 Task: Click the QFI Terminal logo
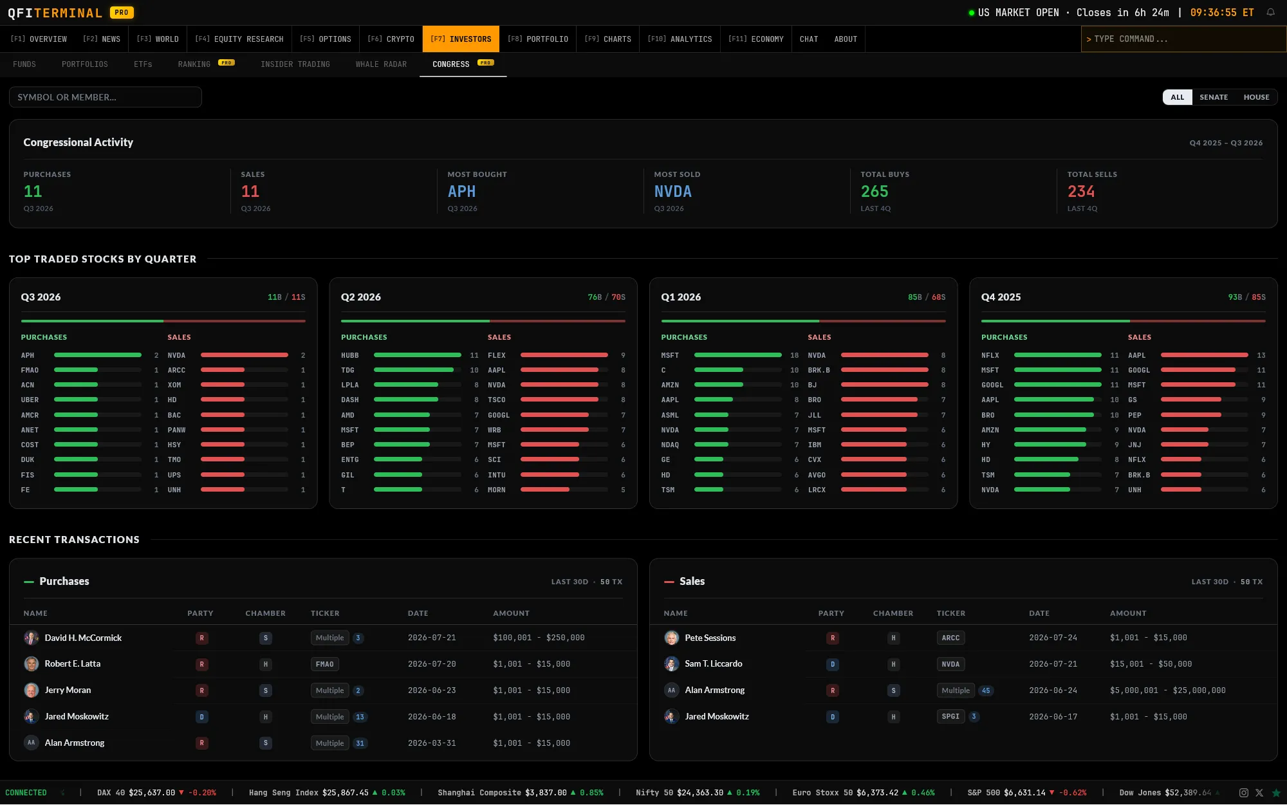55,13
